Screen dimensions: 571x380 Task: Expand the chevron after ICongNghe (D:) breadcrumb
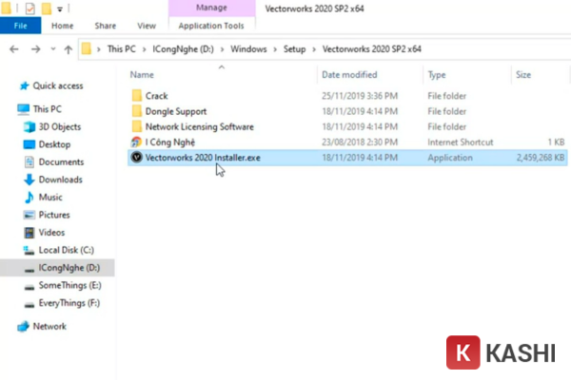(x=222, y=49)
